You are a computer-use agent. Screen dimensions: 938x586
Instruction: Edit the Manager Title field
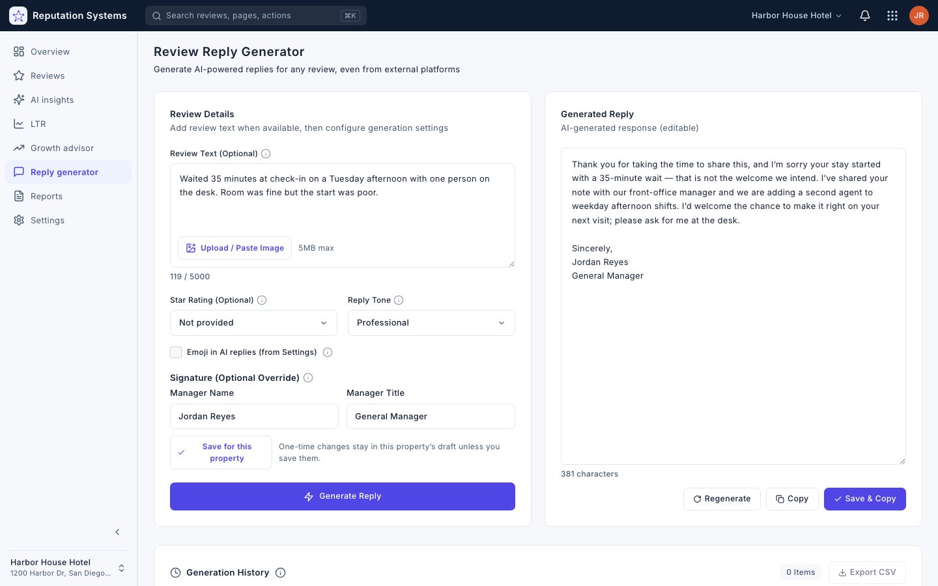coord(431,417)
